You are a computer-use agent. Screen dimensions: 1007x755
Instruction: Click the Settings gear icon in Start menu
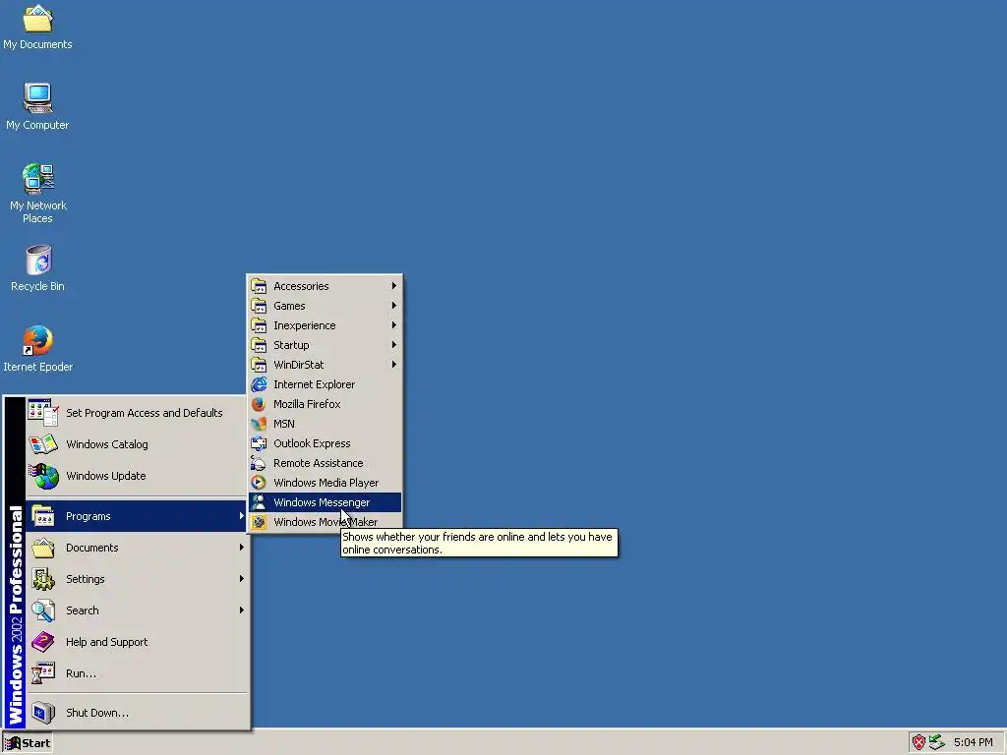[43, 579]
